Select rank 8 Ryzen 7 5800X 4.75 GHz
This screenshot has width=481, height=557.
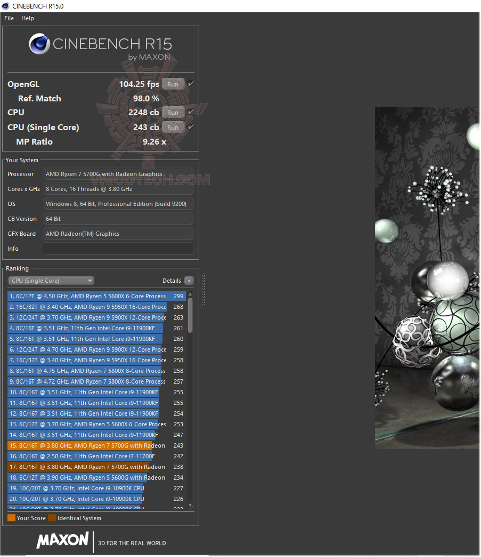(x=96, y=371)
